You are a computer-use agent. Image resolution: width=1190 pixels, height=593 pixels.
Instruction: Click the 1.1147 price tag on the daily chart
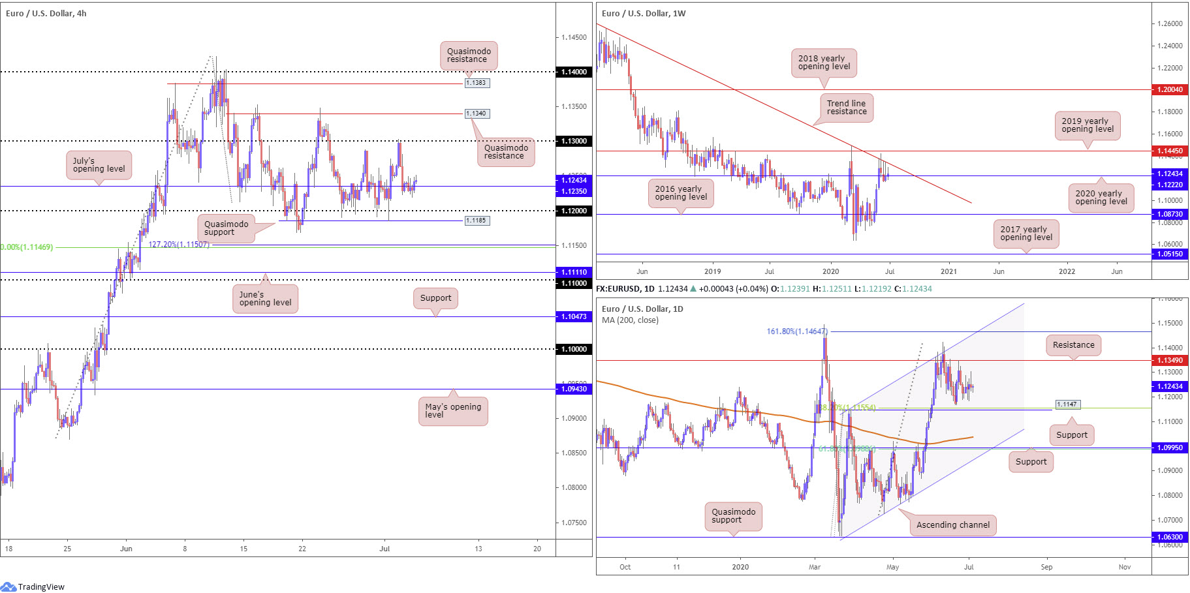click(1067, 404)
